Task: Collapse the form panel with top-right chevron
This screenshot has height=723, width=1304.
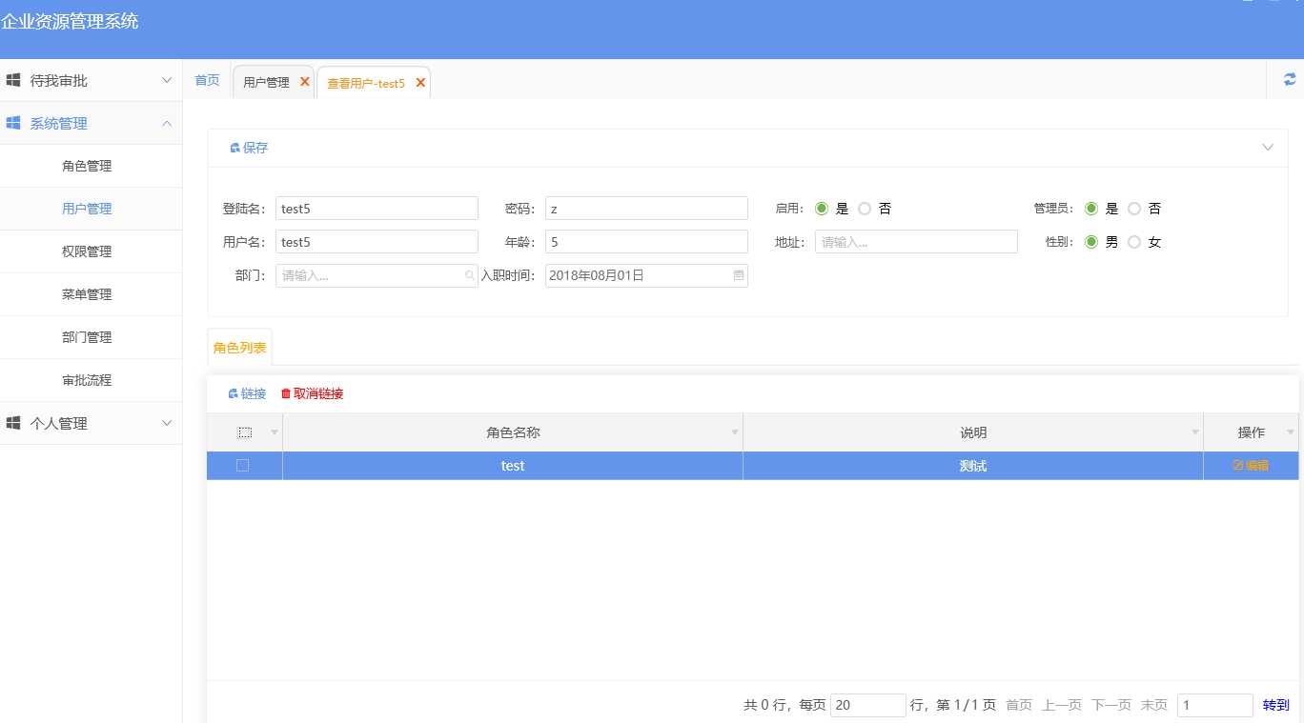Action: click(1268, 148)
